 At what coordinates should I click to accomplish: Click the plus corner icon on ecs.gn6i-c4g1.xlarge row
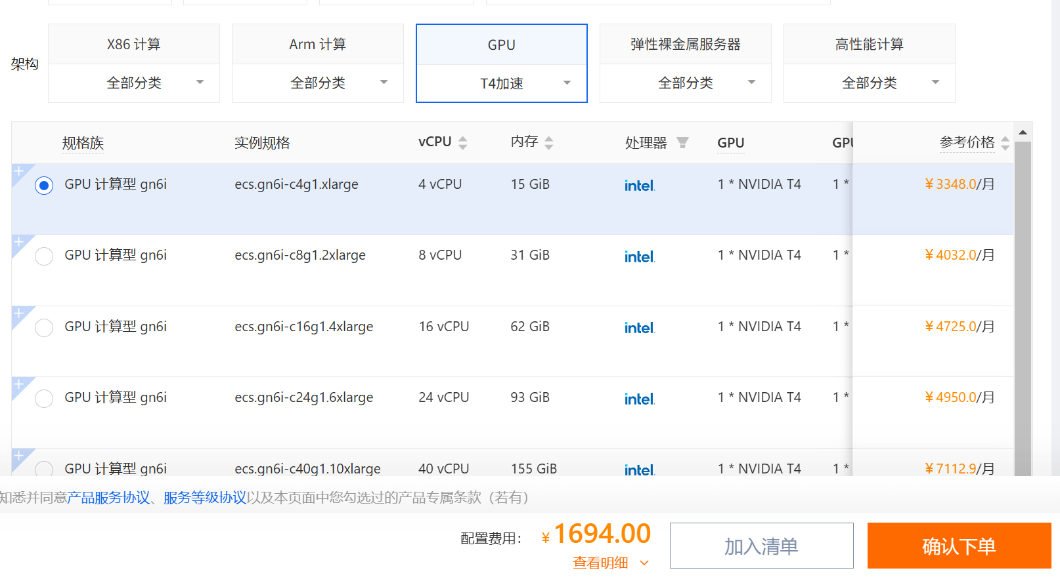(19, 172)
